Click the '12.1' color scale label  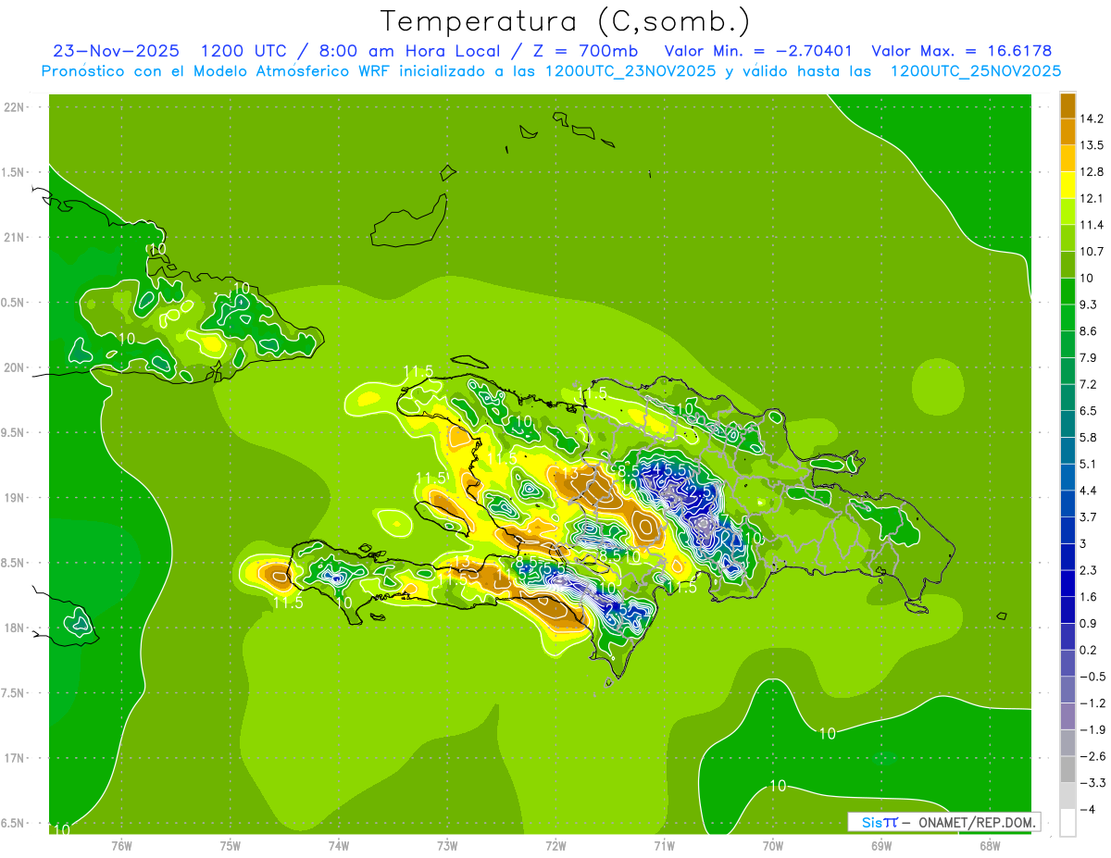[1091, 198]
